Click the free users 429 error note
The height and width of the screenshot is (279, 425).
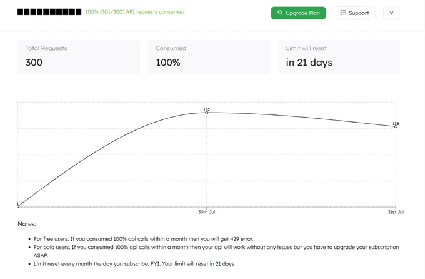[143, 239]
